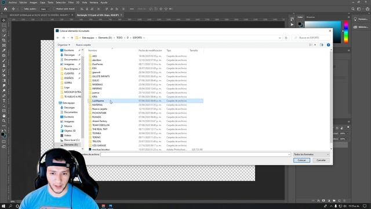
Task: Sort by Fecha de modificación column
Action: (x=150, y=51)
